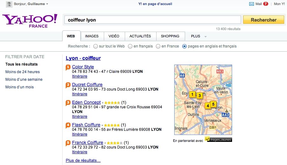
Task: Open the PLUS tab label
Action: [196, 36]
